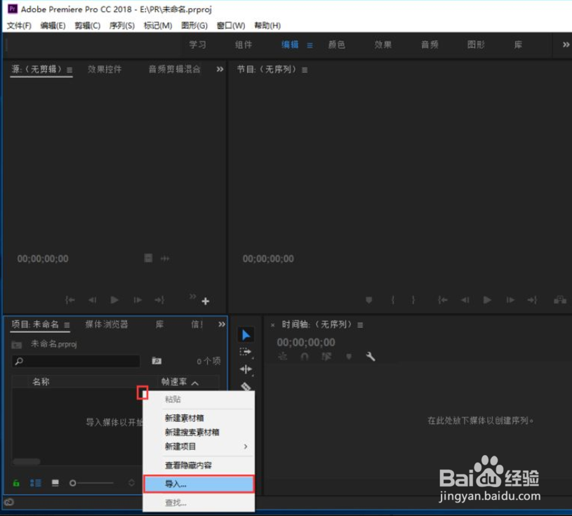Step back one frame in program monitor

(465, 300)
